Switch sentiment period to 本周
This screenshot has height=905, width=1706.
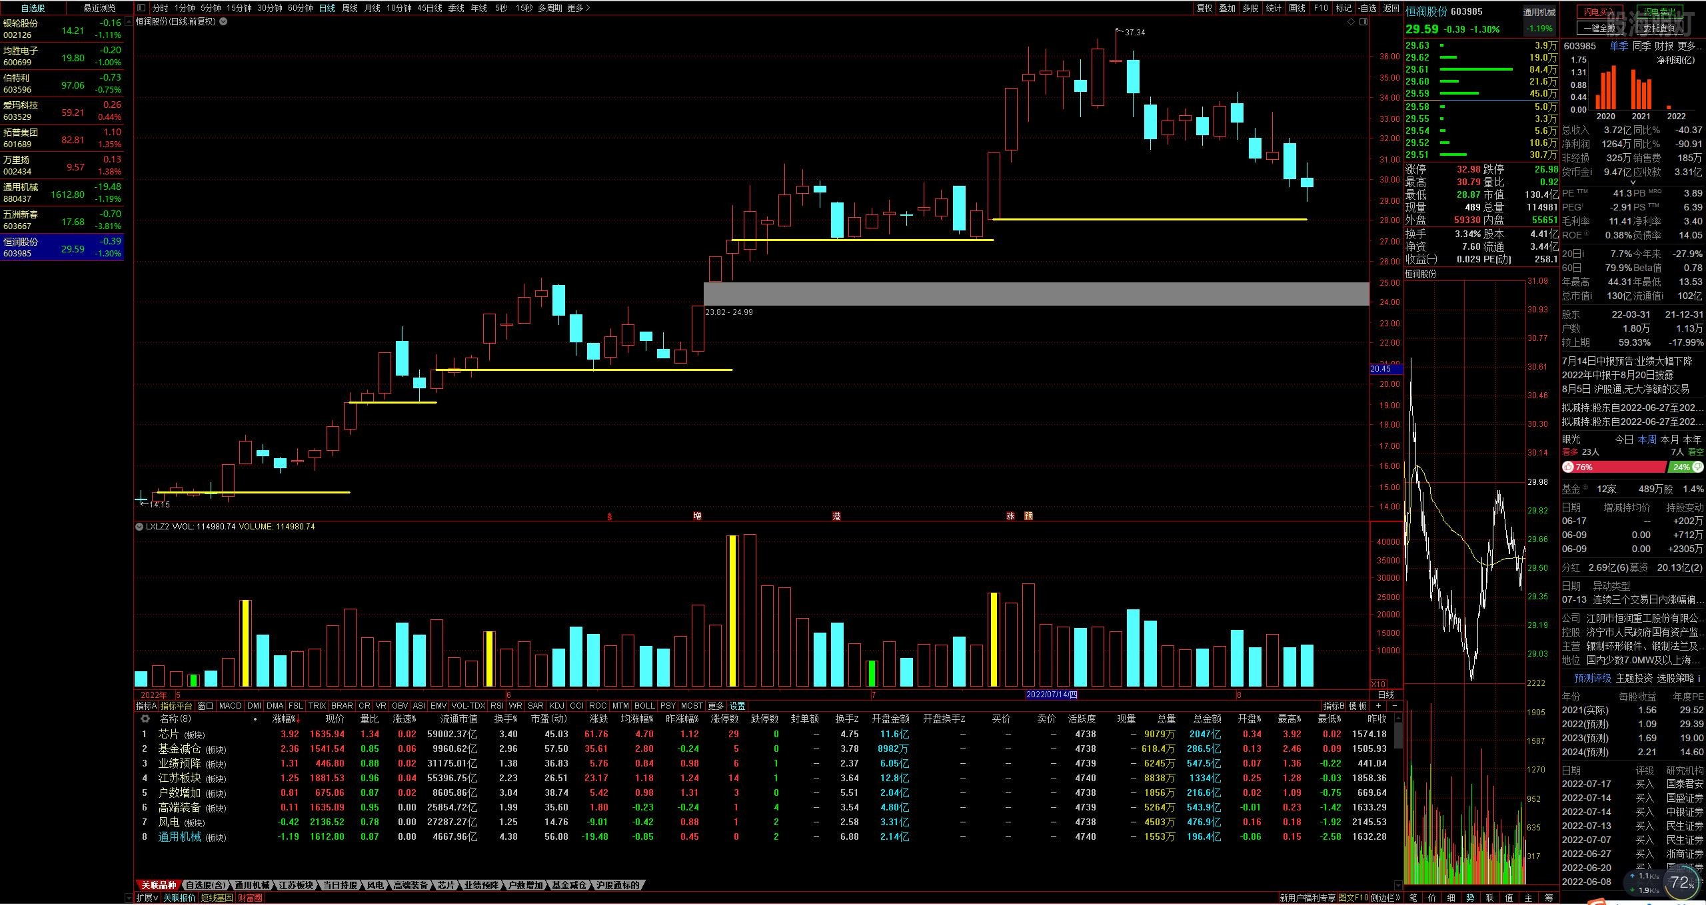[1647, 440]
